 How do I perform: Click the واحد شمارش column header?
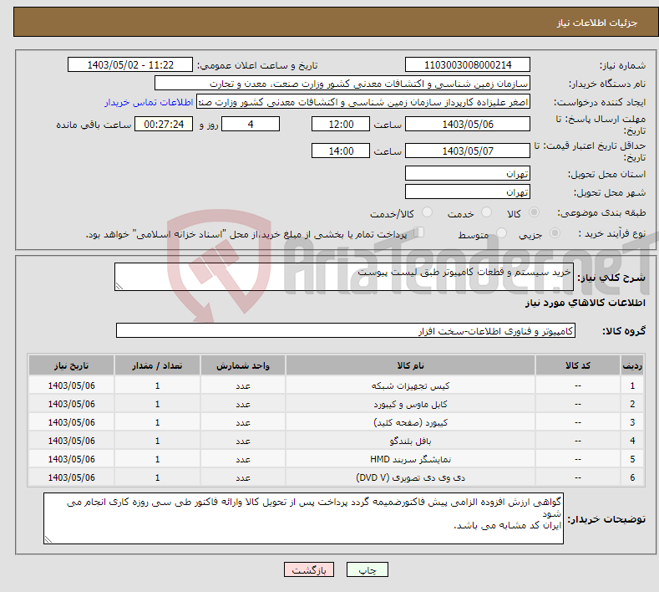pos(243,365)
